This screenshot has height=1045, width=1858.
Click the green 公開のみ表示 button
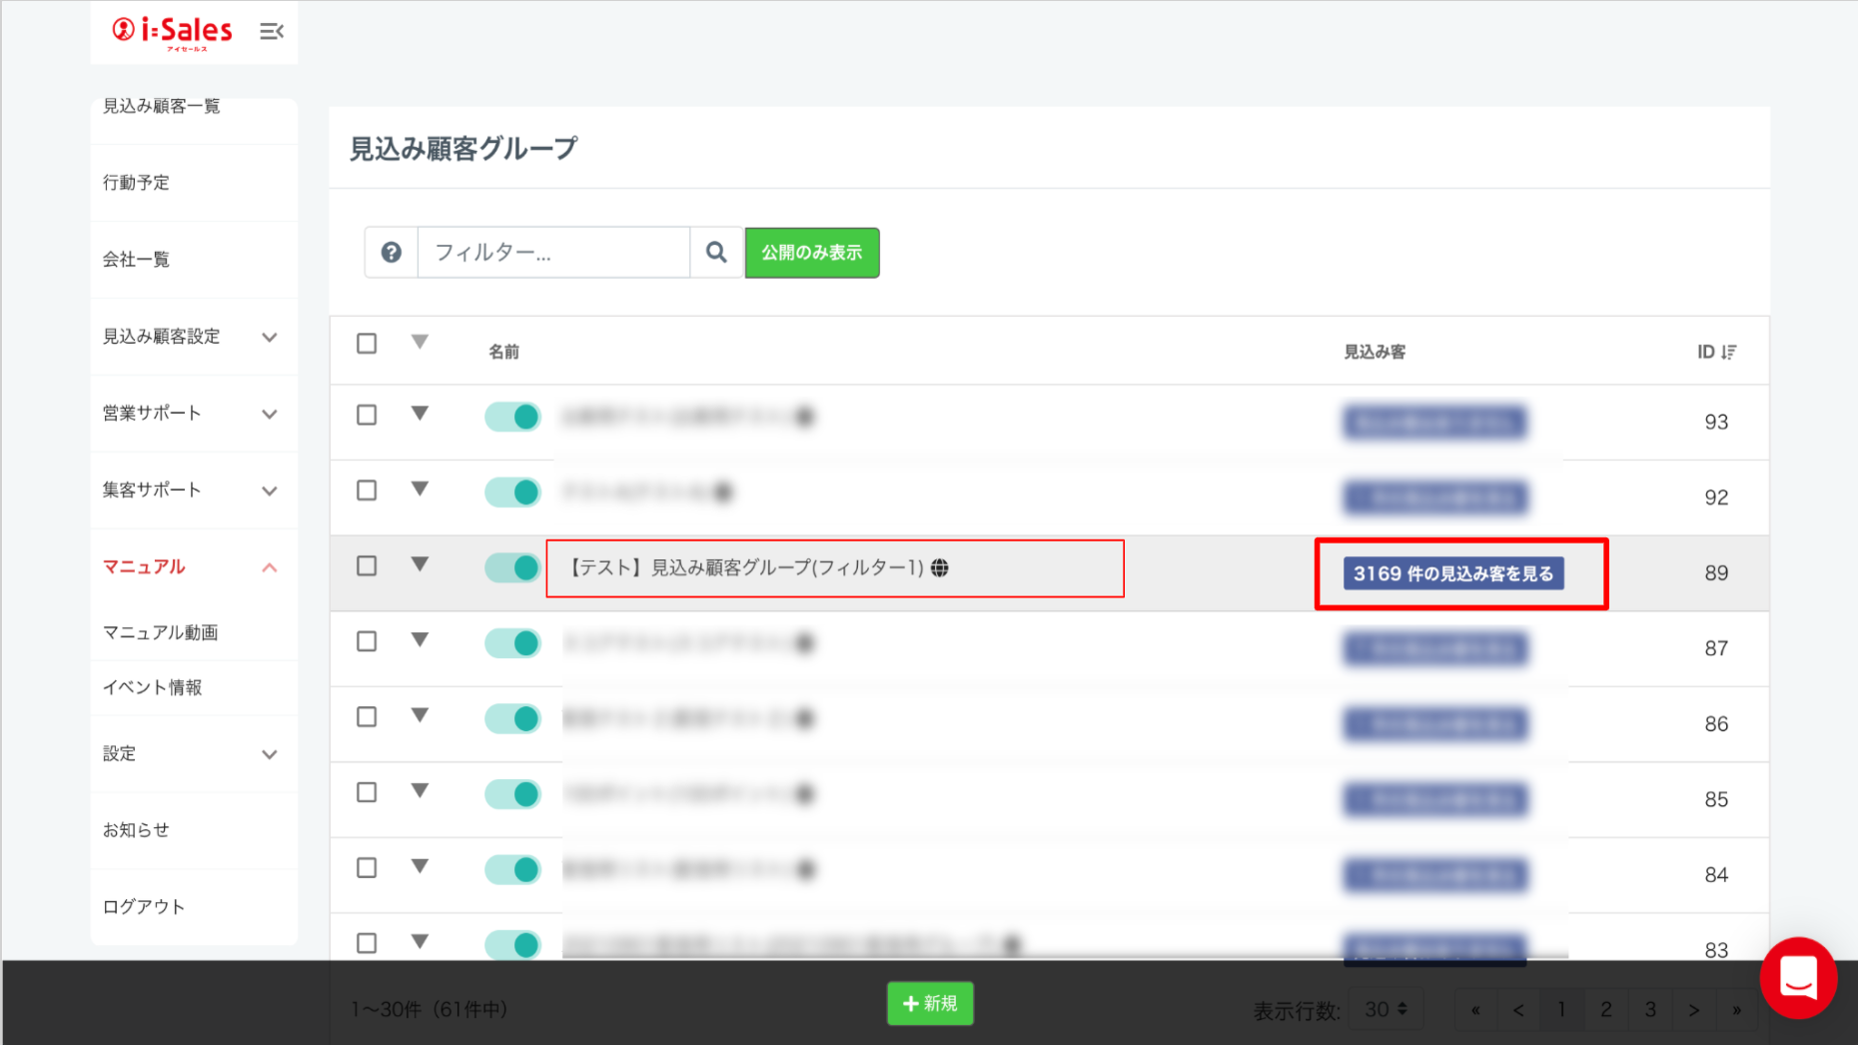tap(811, 253)
